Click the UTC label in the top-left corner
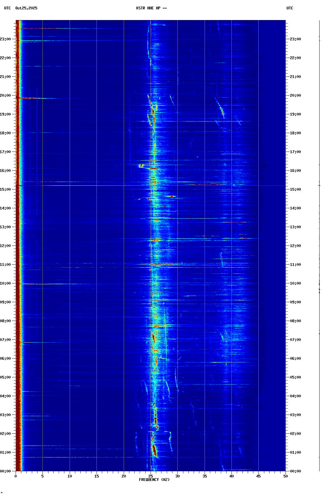Viewport: 333px width, 496px height. tap(7, 8)
